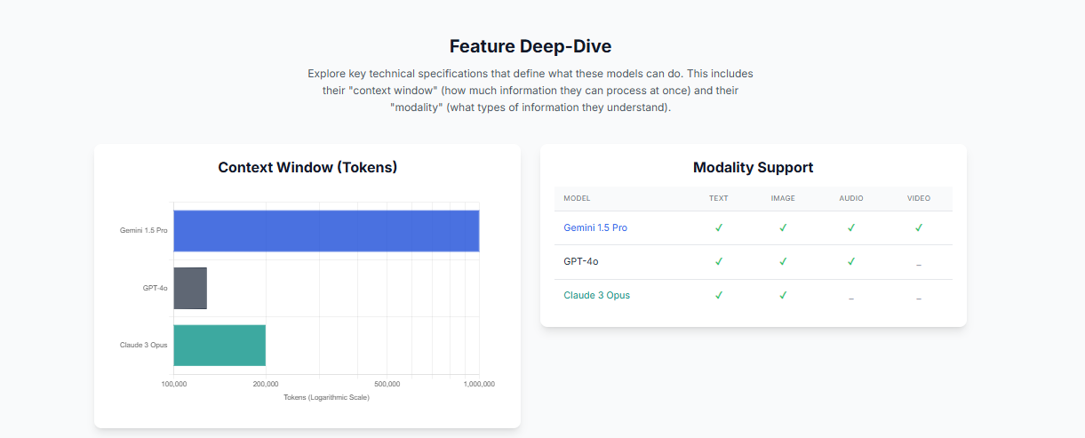Click the Claude 3 Opus Text checkmark
The height and width of the screenshot is (438, 1085).
[x=719, y=296]
